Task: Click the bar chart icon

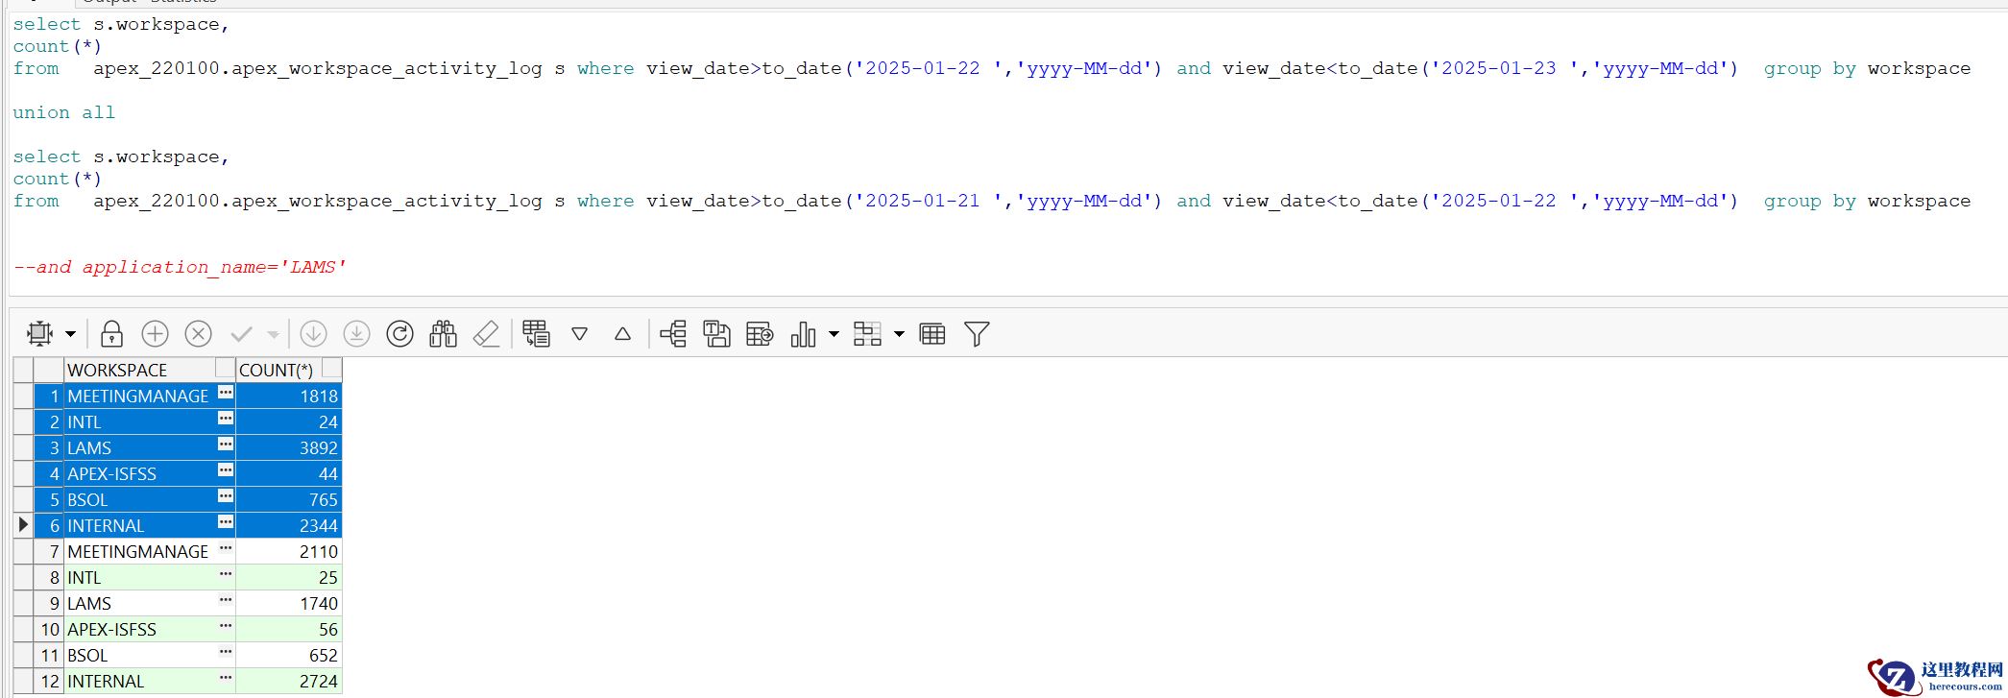Action: (x=803, y=334)
